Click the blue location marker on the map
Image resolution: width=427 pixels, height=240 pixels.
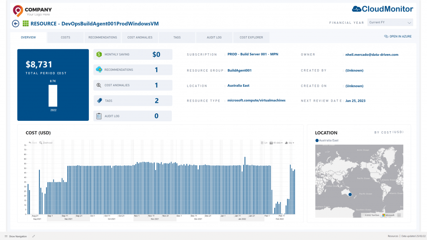click(350, 194)
